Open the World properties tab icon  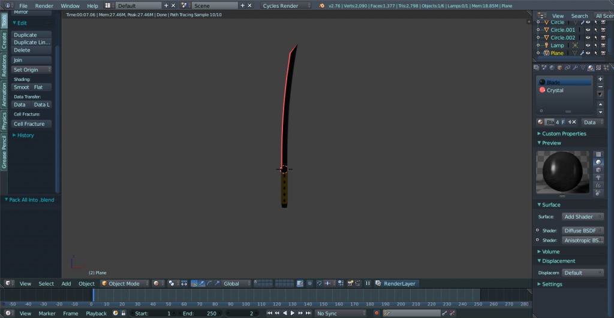(552, 68)
